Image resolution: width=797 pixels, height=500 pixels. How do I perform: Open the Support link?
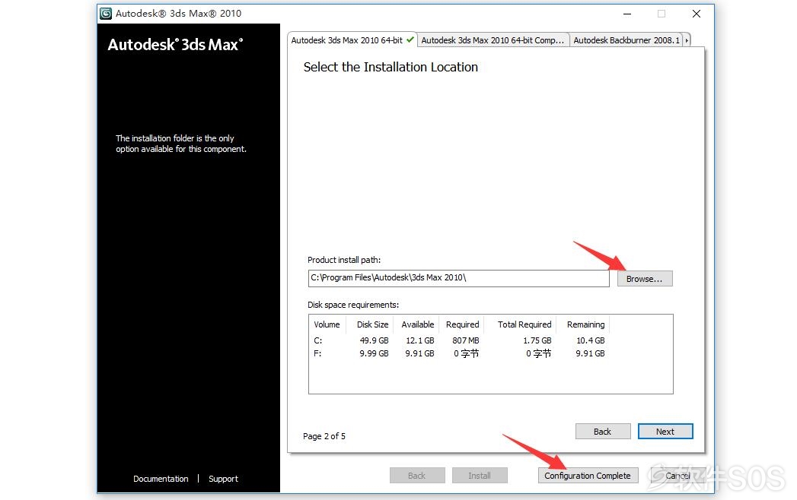[223, 479]
